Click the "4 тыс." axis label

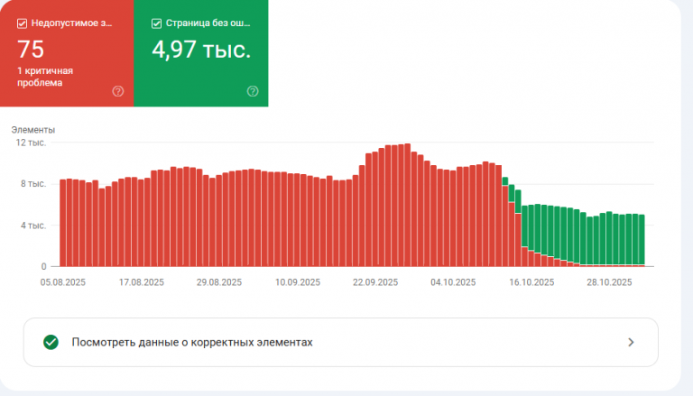click(33, 226)
